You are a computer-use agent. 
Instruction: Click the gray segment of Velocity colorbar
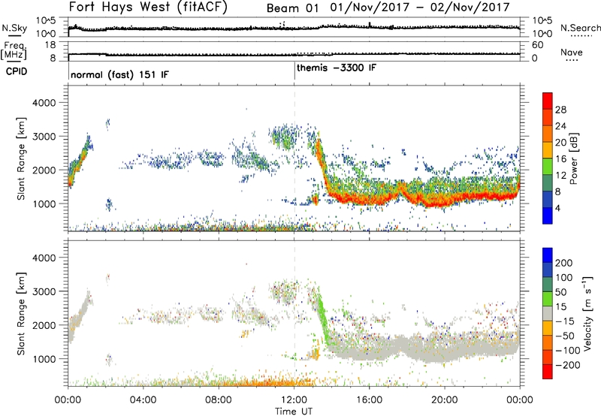(x=548, y=314)
